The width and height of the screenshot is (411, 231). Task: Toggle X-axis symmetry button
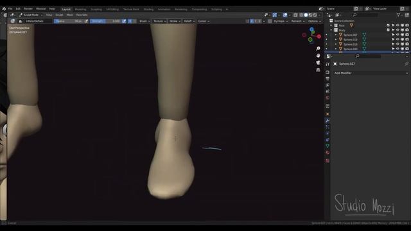pyautogui.click(x=252, y=21)
